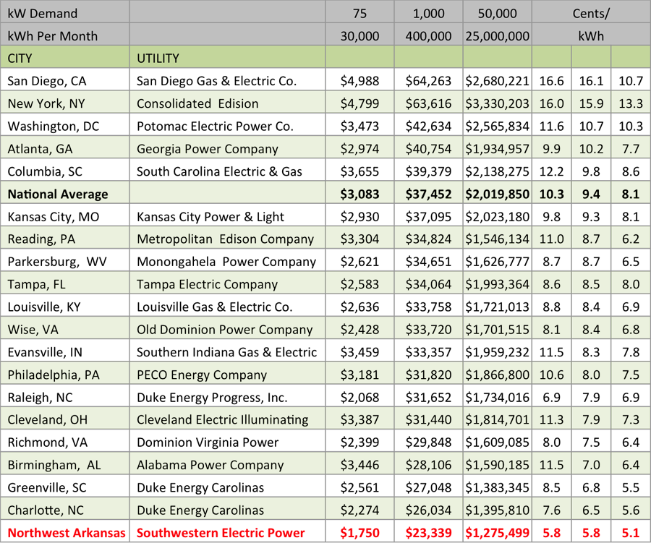
Task: Select the '$3,330,203' cost cell
Action: click(x=498, y=103)
